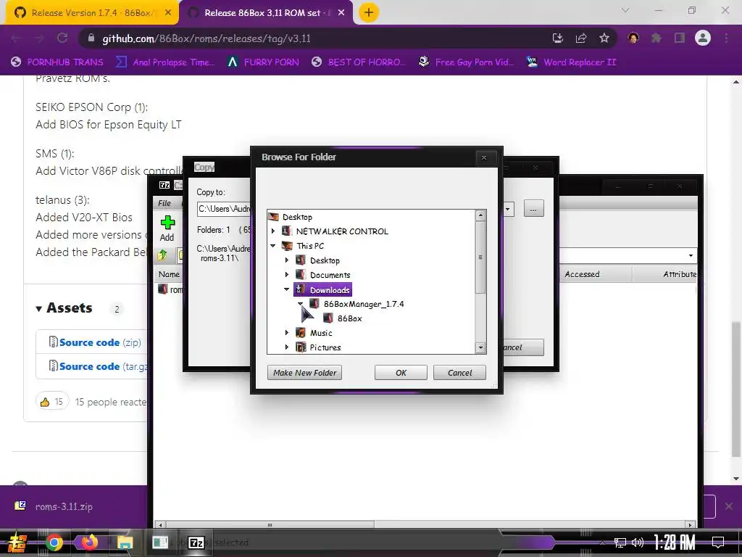Image resolution: width=742 pixels, height=557 pixels.
Task: Click the Copy to path field
Action: click(x=224, y=209)
